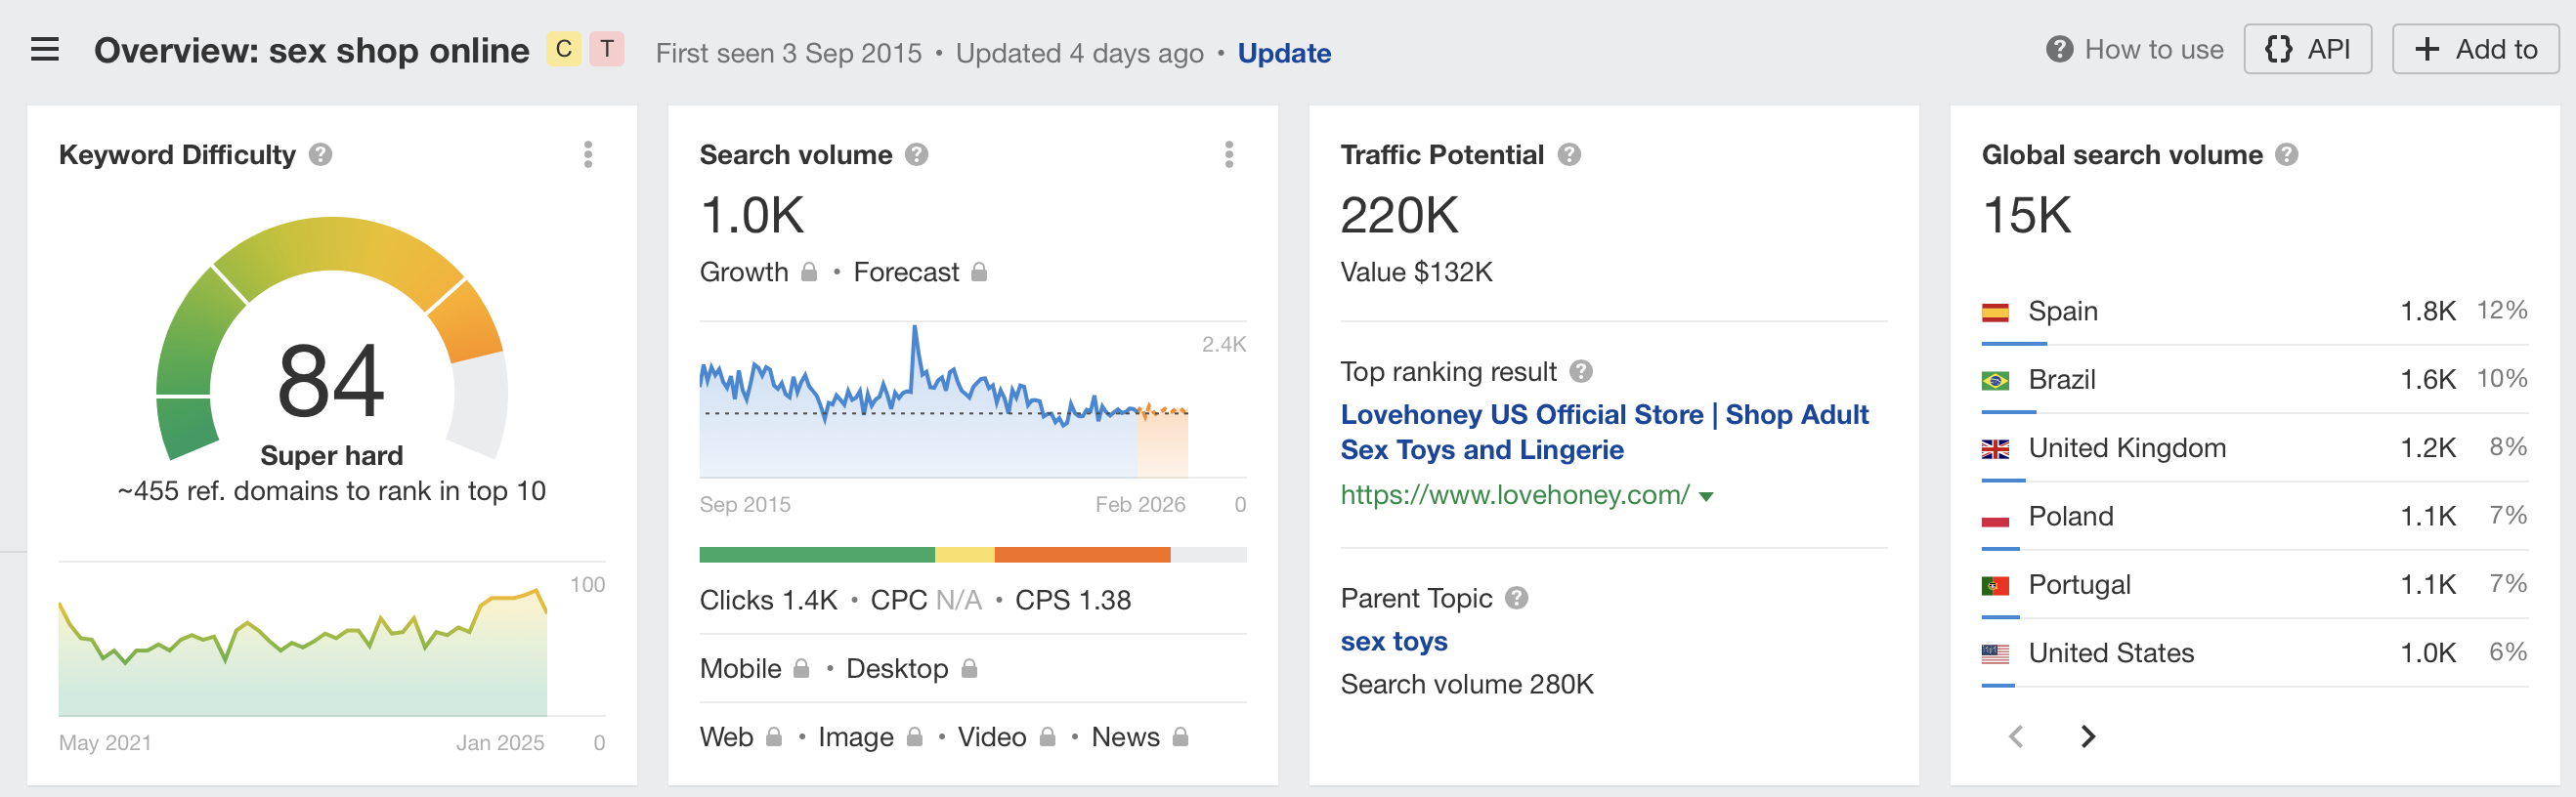Go to next page of countries
Viewport: 2576px width, 797px height.
(x=2087, y=737)
